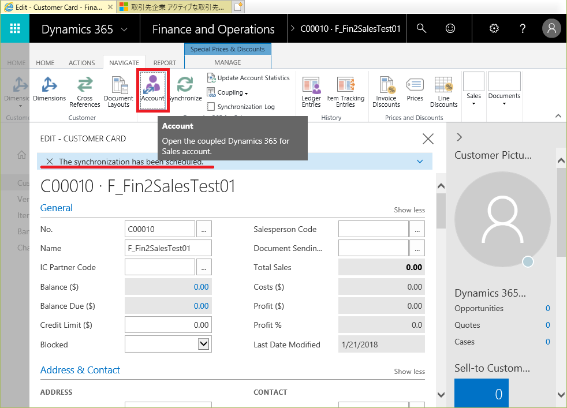Open Opportunities count link

click(x=548, y=308)
